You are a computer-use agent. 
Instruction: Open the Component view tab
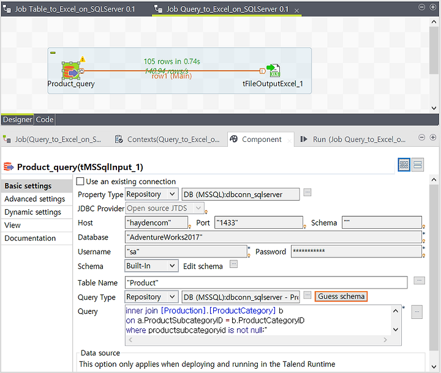(261, 139)
